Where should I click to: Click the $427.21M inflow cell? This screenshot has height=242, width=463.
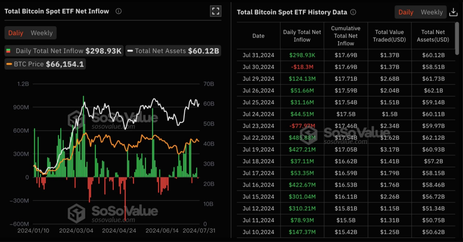(302, 150)
